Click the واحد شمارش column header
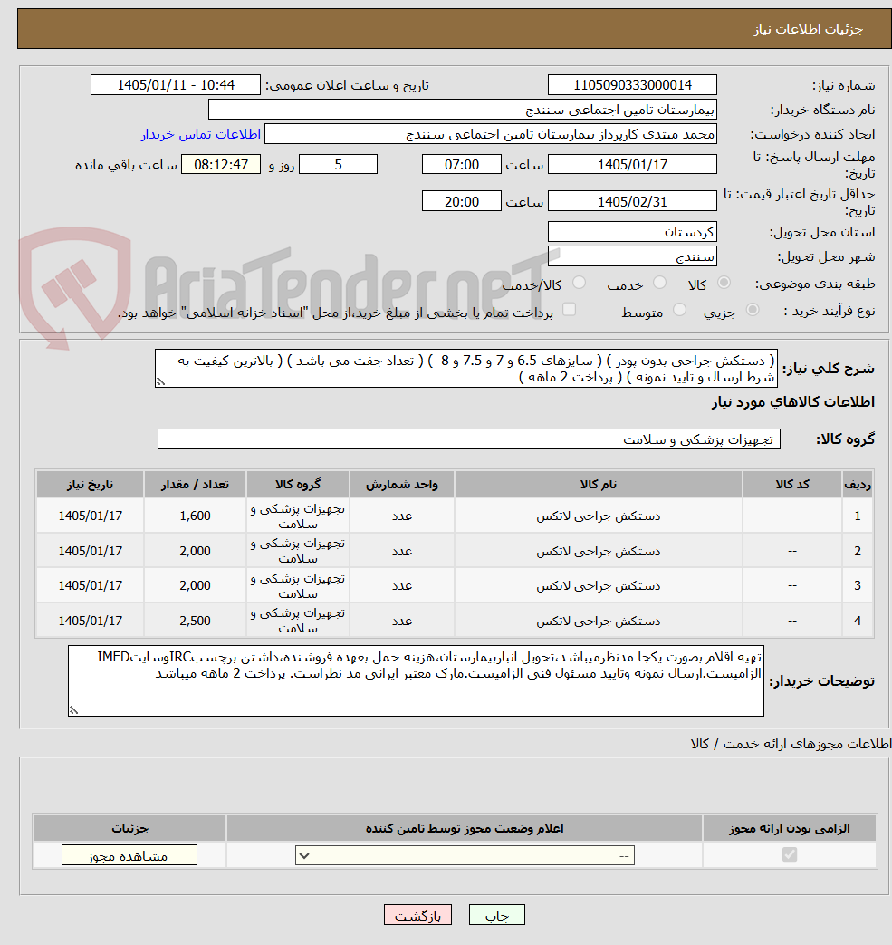This screenshot has width=892, height=945. (x=402, y=485)
